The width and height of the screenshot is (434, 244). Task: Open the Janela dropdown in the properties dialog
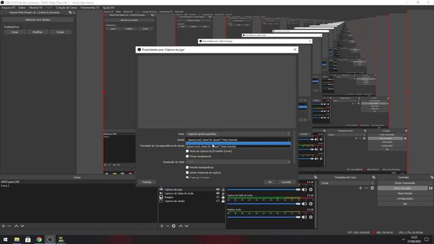click(x=238, y=140)
